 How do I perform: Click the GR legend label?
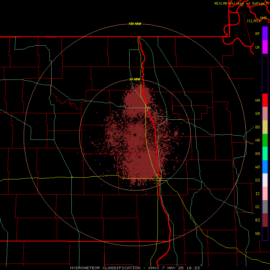[257, 114]
